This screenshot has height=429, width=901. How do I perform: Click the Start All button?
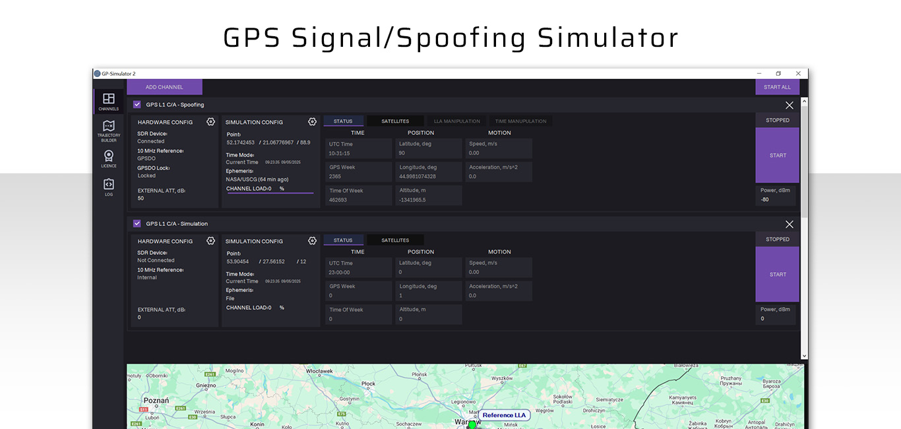point(777,86)
